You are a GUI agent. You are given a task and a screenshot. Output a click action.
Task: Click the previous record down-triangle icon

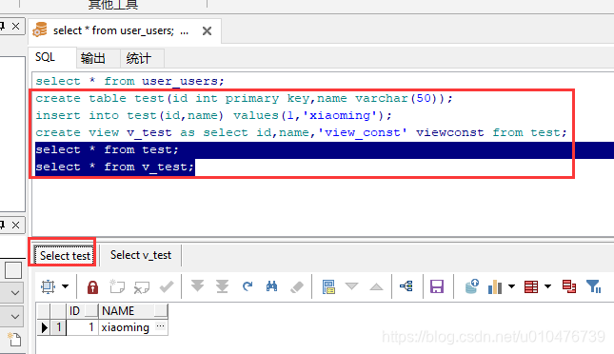coord(351,286)
